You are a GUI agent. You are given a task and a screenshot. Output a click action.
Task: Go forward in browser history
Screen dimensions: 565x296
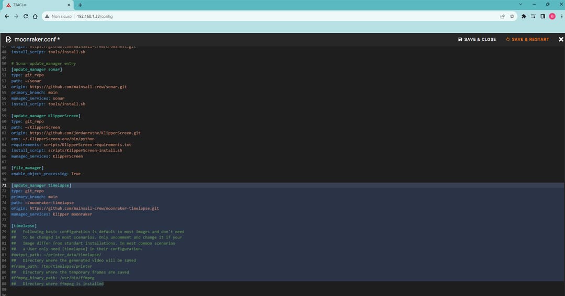(x=16, y=16)
